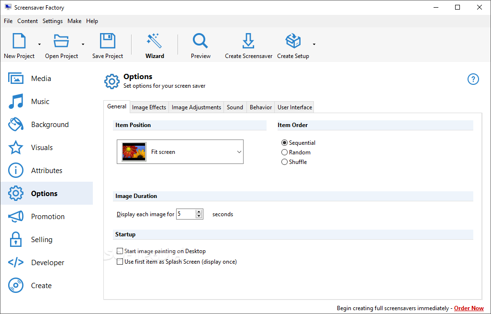
Task: Click the Order Now link
Action: pos(469,308)
